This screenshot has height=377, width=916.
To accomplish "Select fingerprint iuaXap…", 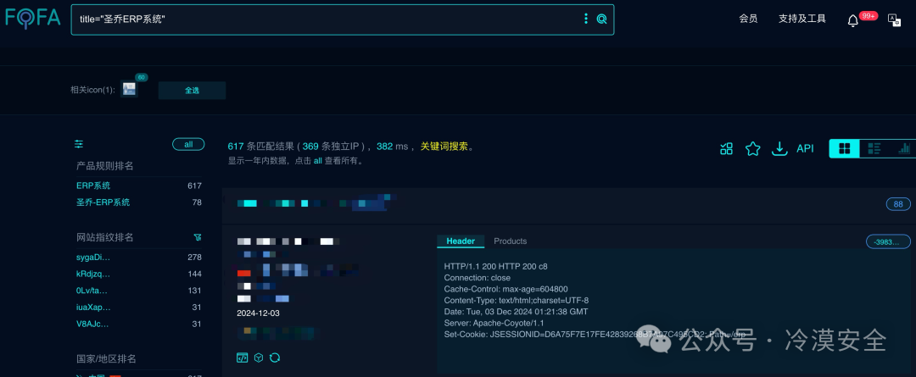I will click(93, 308).
